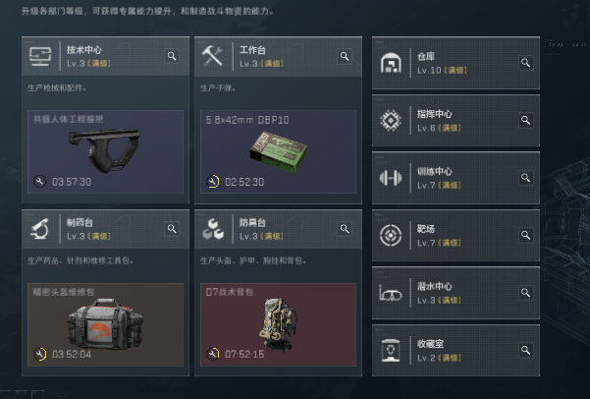This screenshot has height=399, width=590.
Task: Select the 精密头盔维修包 production item
Action: [x=105, y=324]
